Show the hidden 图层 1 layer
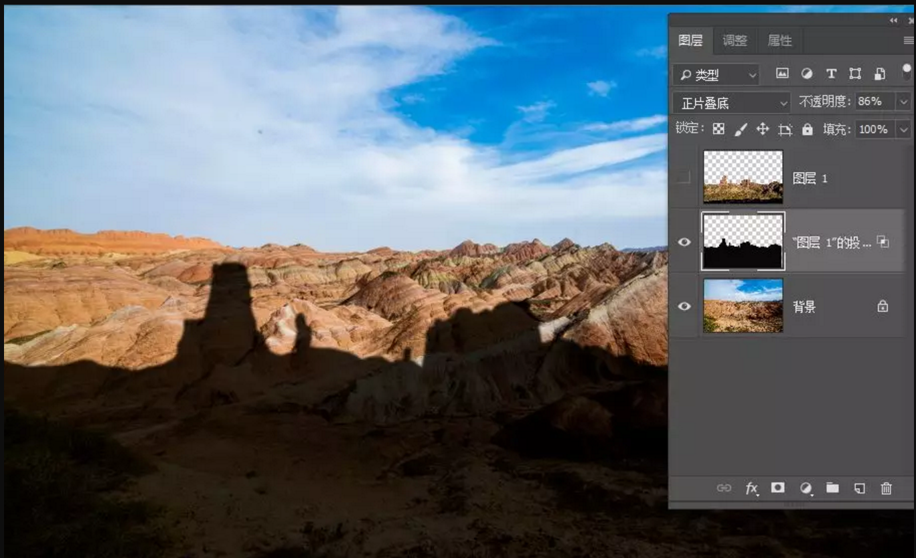Viewport: 916px width, 558px height. (x=683, y=177)
